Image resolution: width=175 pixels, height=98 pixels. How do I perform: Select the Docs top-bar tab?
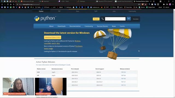pyautogui.click(x=78, y=11)
